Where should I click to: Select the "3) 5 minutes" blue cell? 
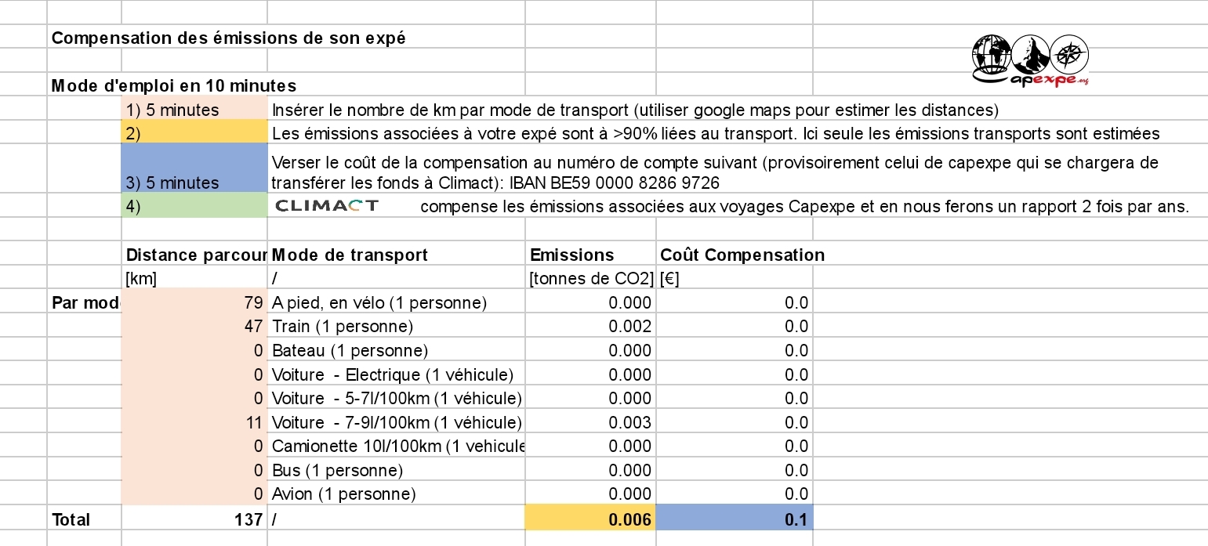[x=194, y=169]
